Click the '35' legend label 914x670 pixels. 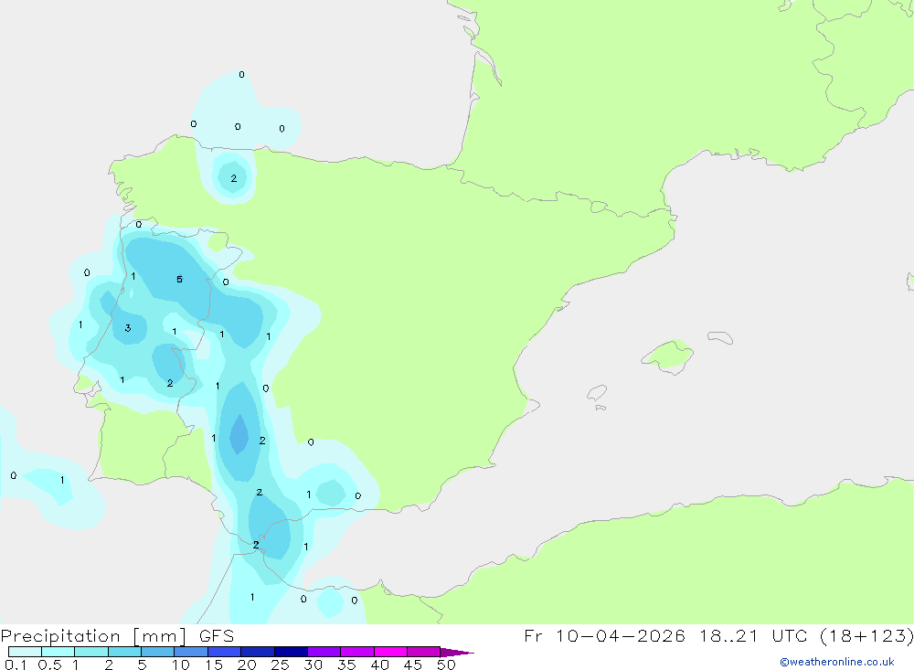click(x=346, y=665)
